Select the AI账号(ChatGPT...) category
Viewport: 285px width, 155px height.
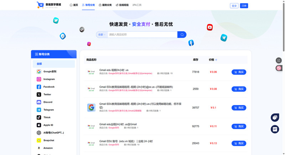click(53, 133)
